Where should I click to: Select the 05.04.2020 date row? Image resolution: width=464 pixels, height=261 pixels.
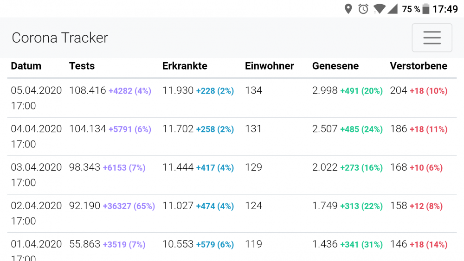point(232,98)
